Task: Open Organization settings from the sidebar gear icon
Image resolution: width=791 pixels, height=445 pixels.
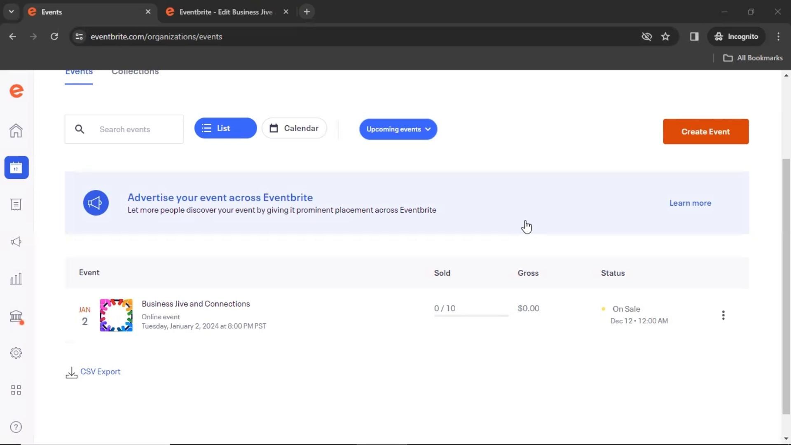Action: 16,353
